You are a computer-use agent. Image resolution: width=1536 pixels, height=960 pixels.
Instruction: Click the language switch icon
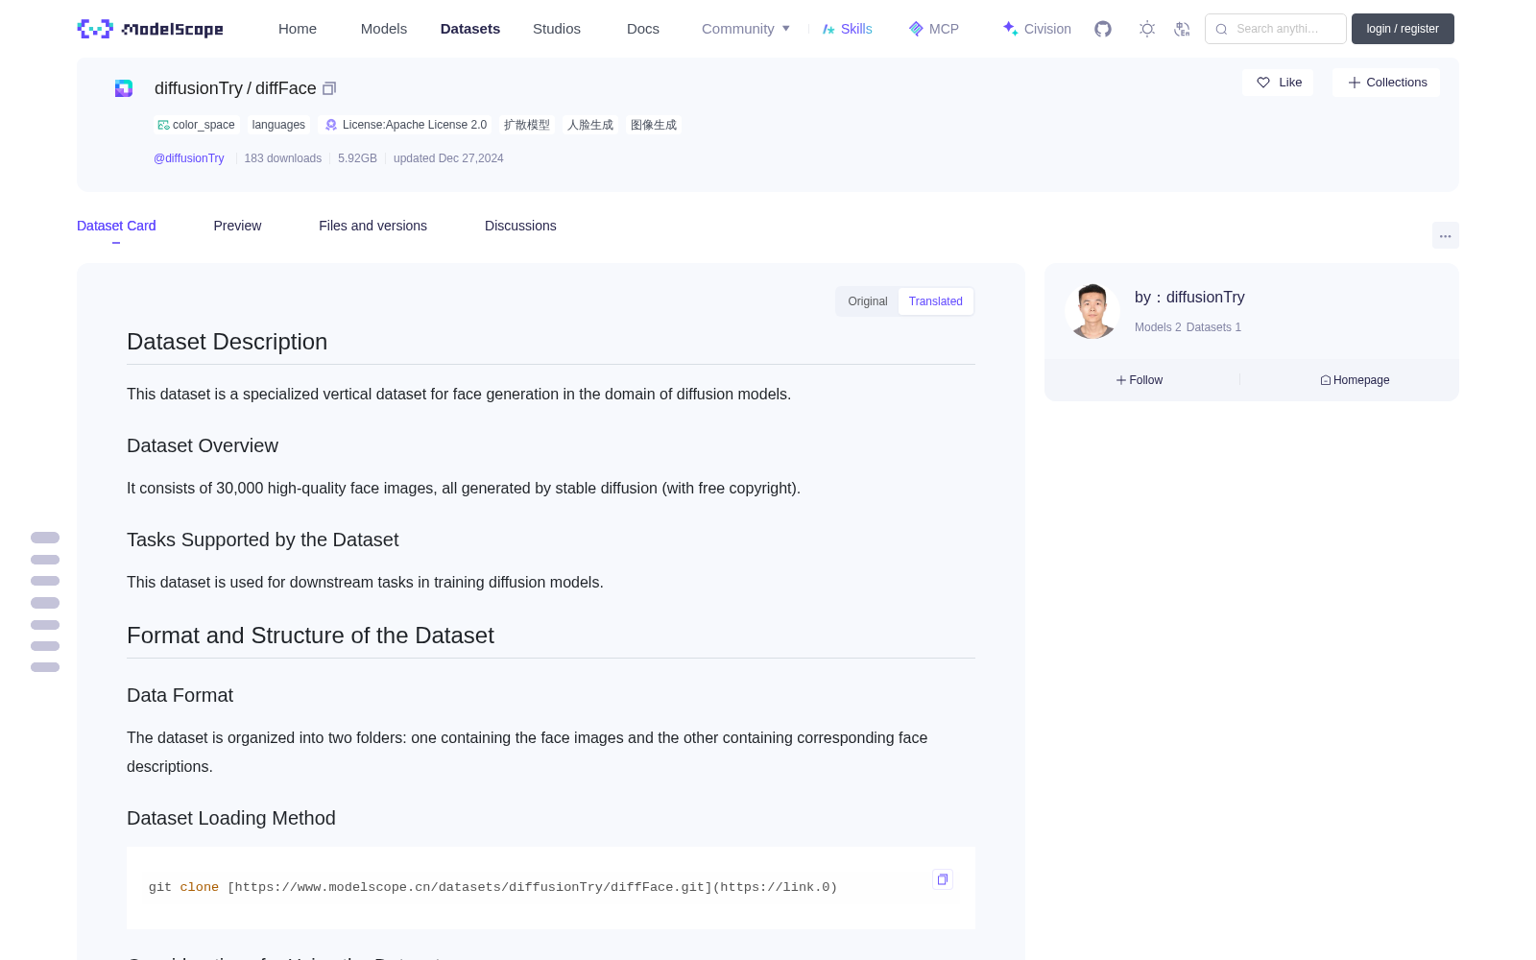(x=1183, y=29)
